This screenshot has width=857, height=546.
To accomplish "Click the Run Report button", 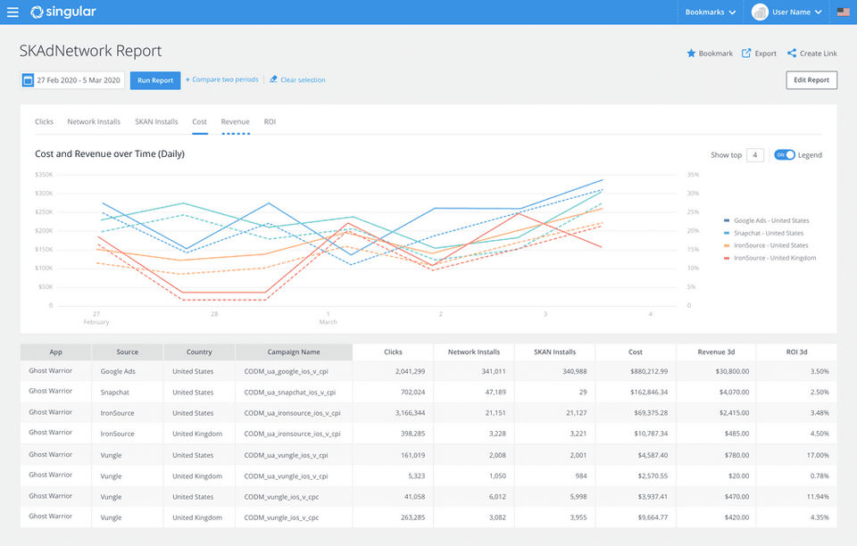I will (155, 80).
